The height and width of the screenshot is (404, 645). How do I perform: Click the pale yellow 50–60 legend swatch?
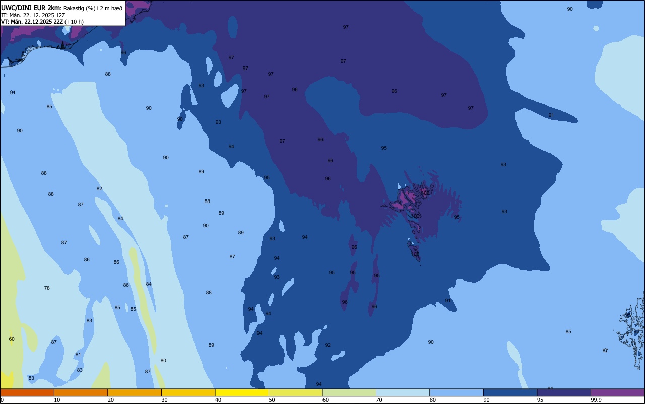click(x=295, y=392)
